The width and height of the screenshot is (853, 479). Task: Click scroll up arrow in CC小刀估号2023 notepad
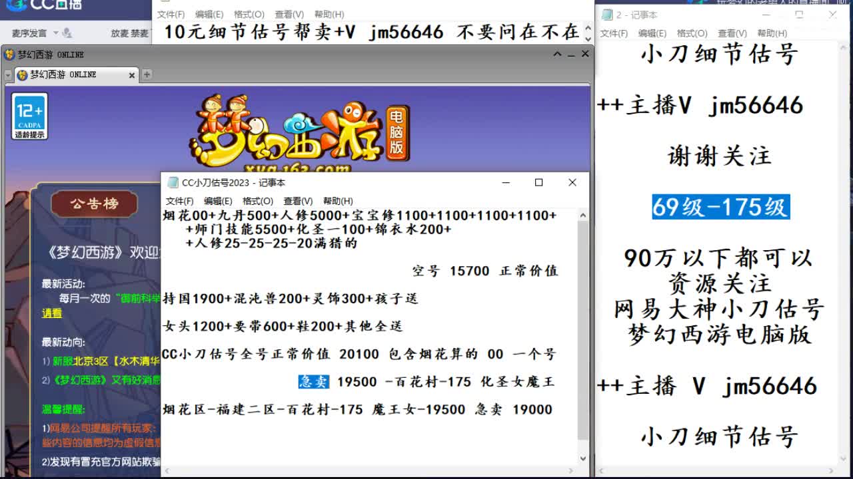[x=583, y=216]
